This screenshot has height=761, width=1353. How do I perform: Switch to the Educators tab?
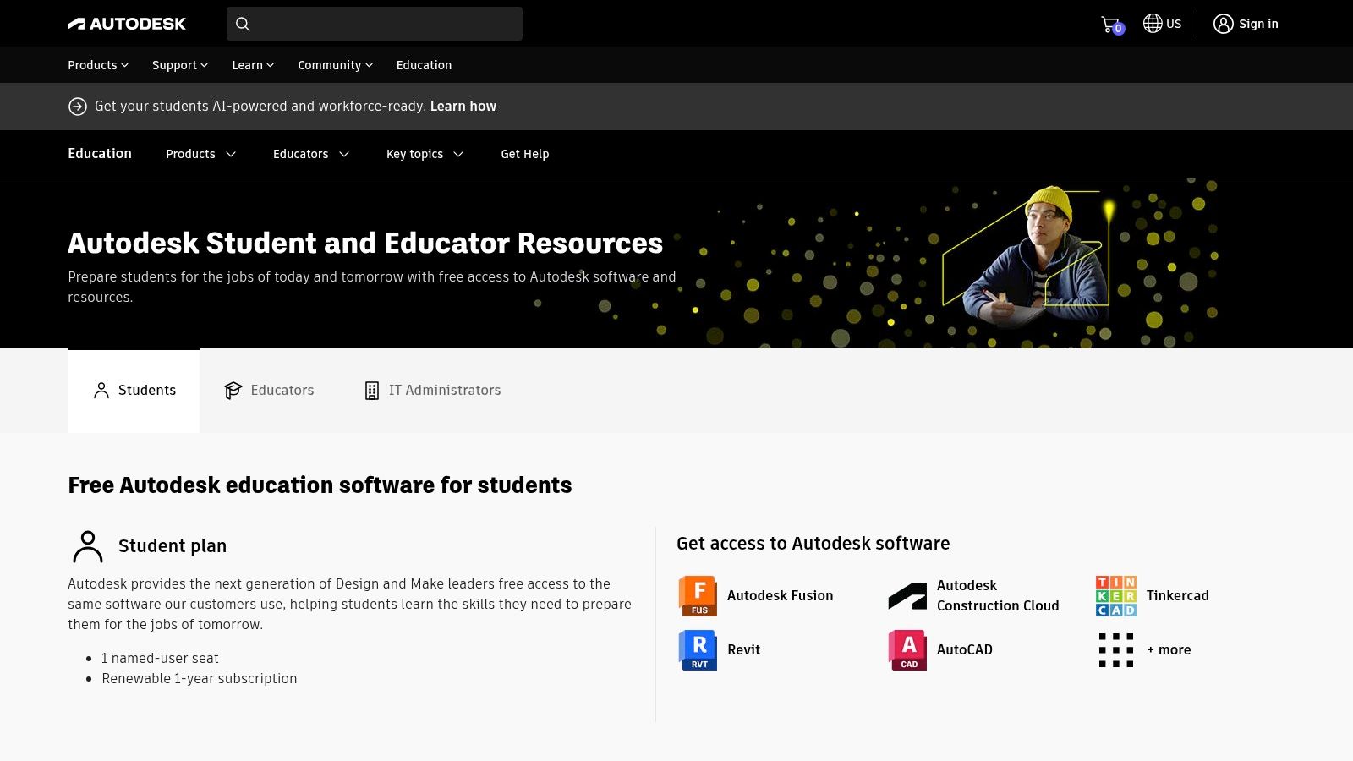[269, 391]
